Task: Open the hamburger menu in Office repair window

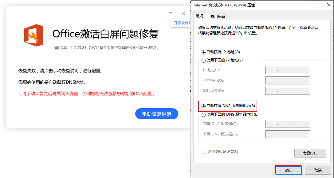Action: 170,14
